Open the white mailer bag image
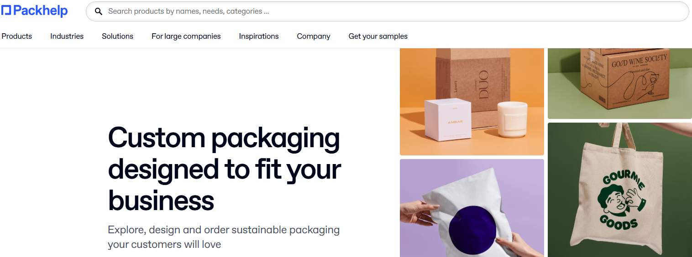 tap(472, 208)
